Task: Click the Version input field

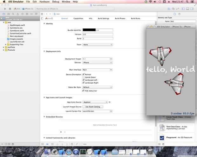Action: pyautogui.click(x=98, y=34)
